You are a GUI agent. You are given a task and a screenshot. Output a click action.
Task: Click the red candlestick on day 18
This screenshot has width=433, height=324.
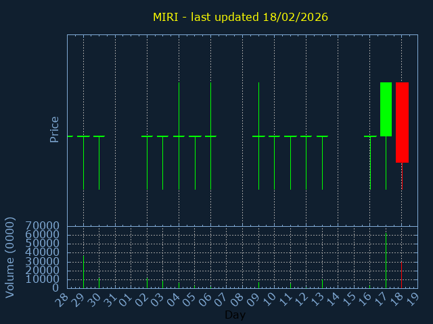click(402, 122)
